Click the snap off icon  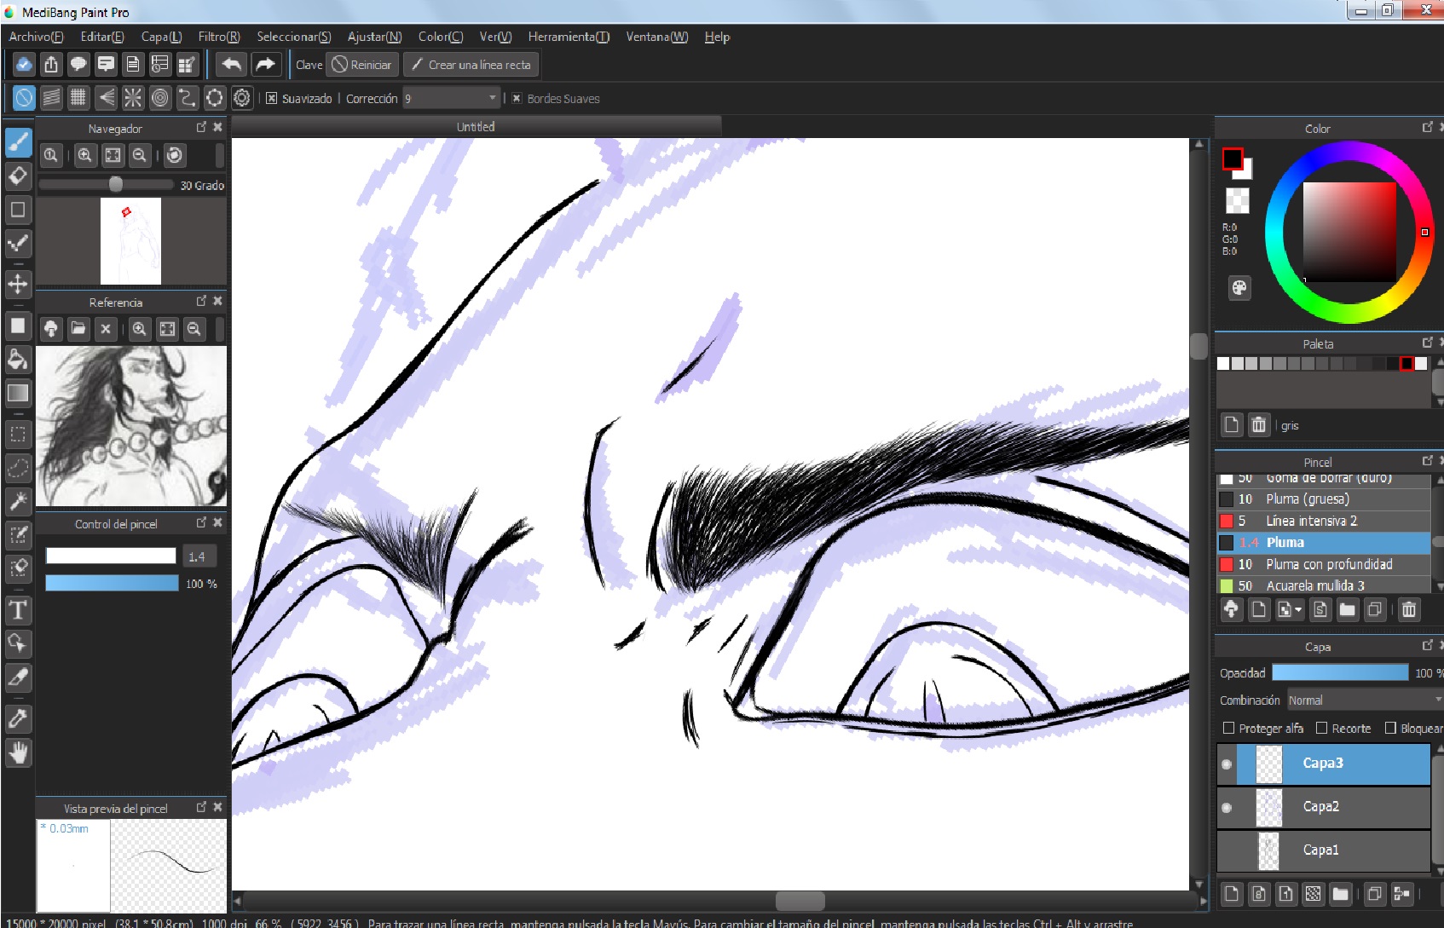click(24, 98)
